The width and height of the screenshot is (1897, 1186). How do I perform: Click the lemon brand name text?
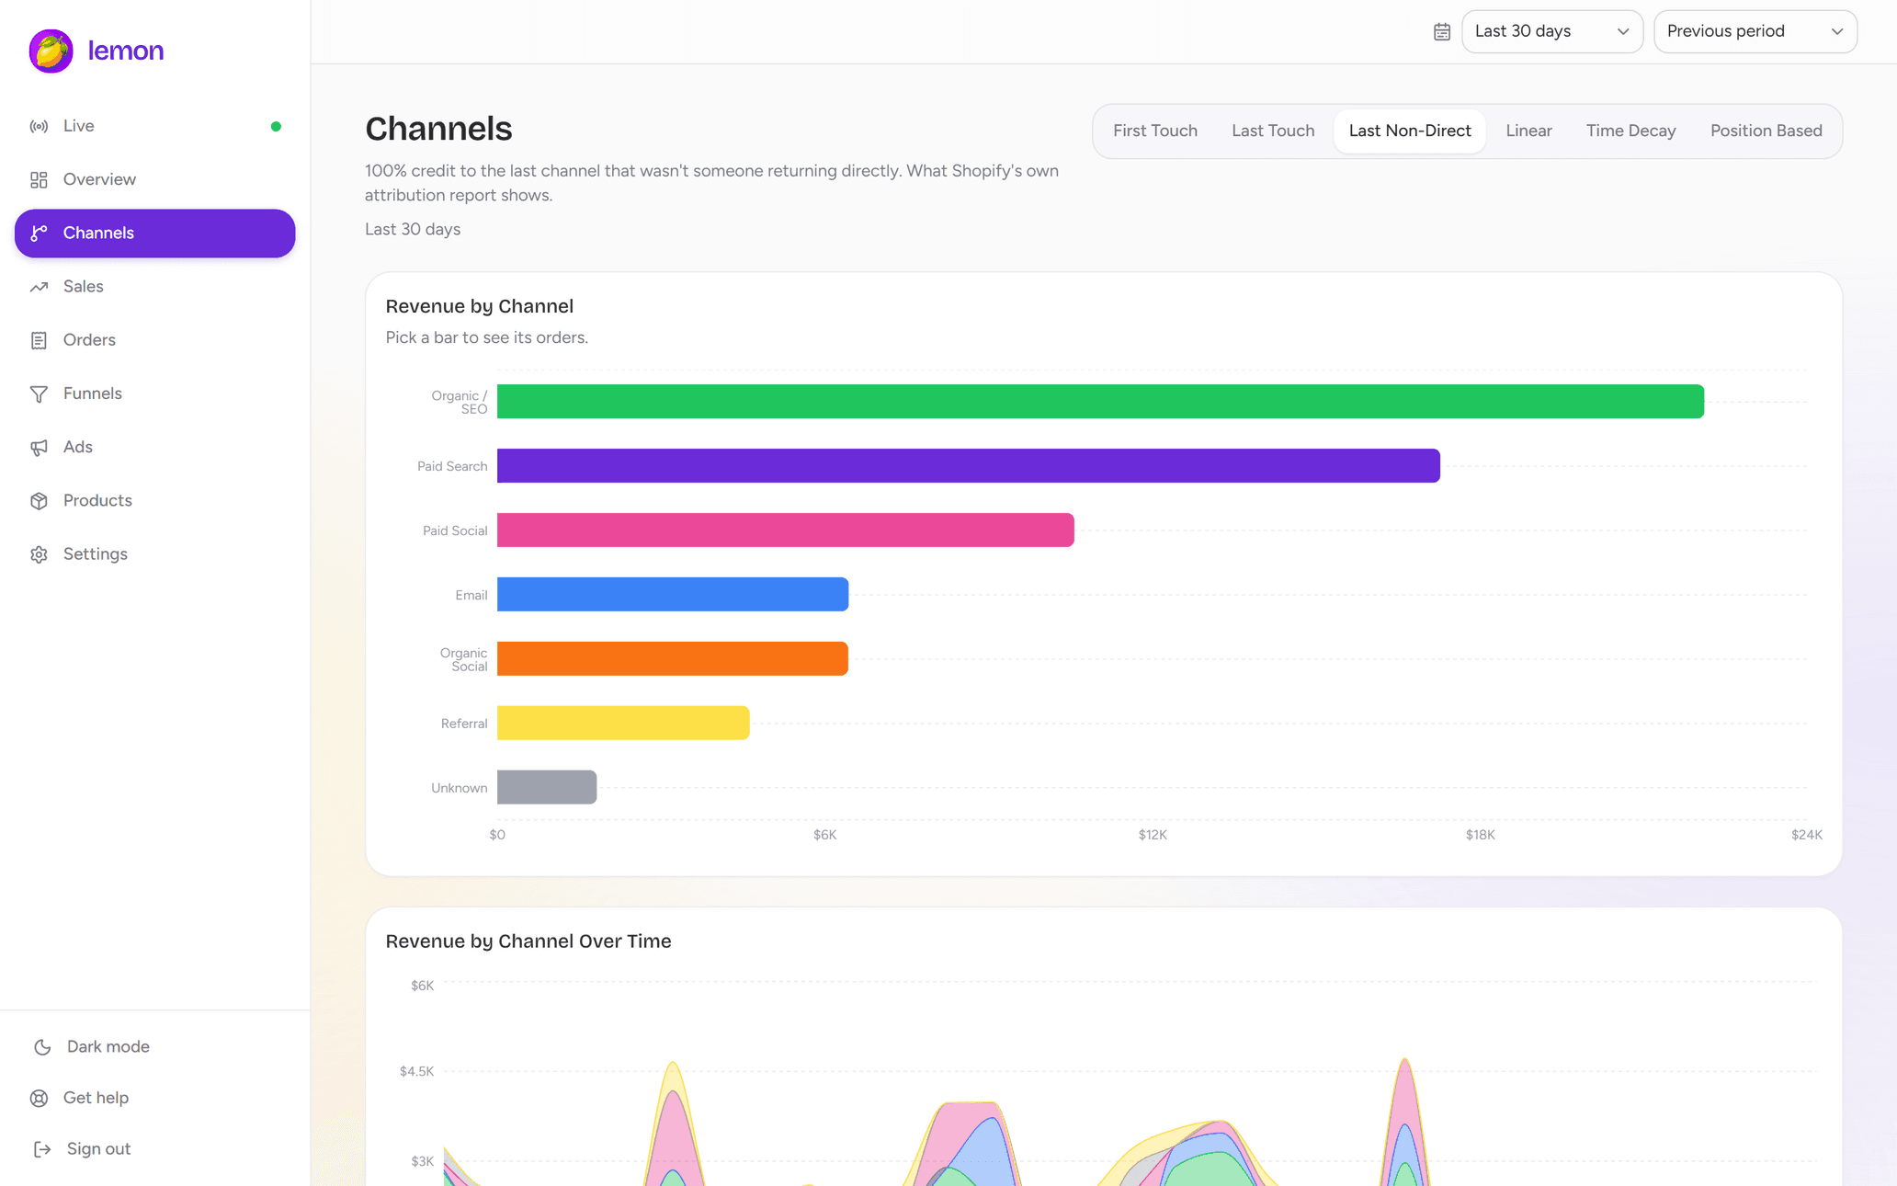pos(126,51)
